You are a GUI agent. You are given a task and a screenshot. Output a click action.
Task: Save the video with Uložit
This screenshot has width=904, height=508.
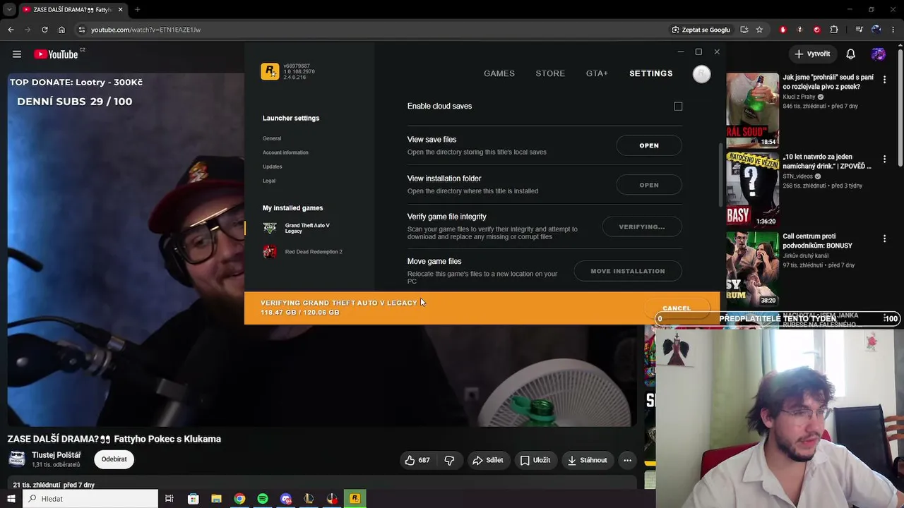point(535,460)
